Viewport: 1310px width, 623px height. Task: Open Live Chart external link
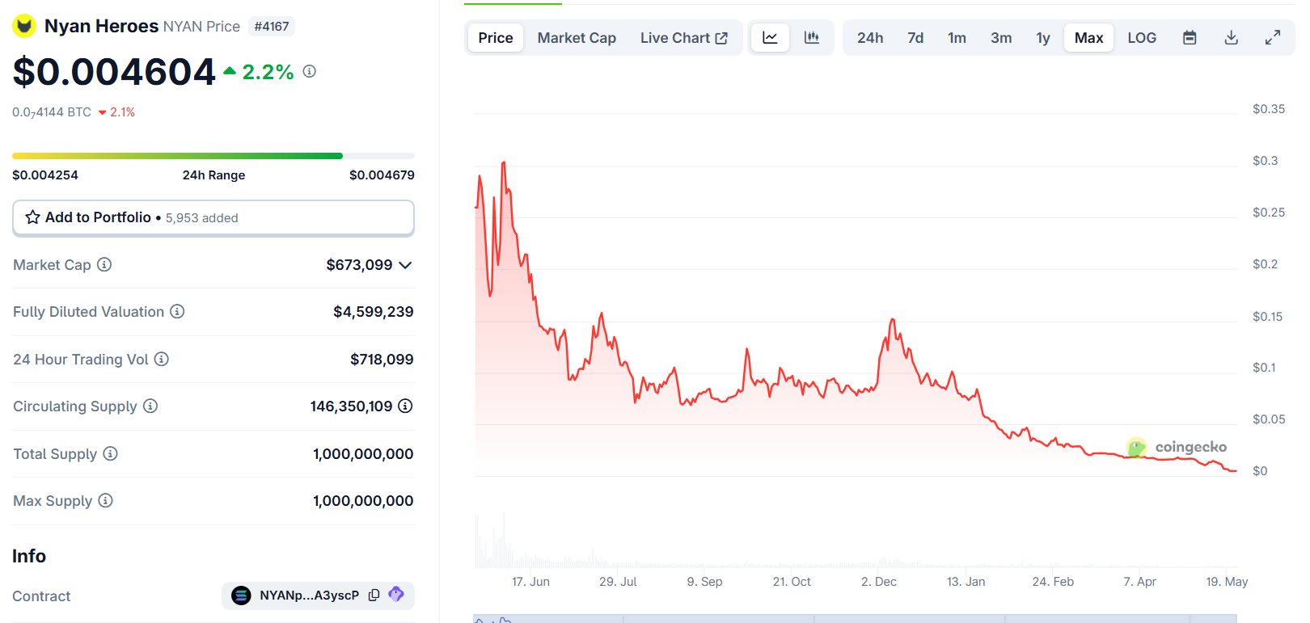pos(684,38)
